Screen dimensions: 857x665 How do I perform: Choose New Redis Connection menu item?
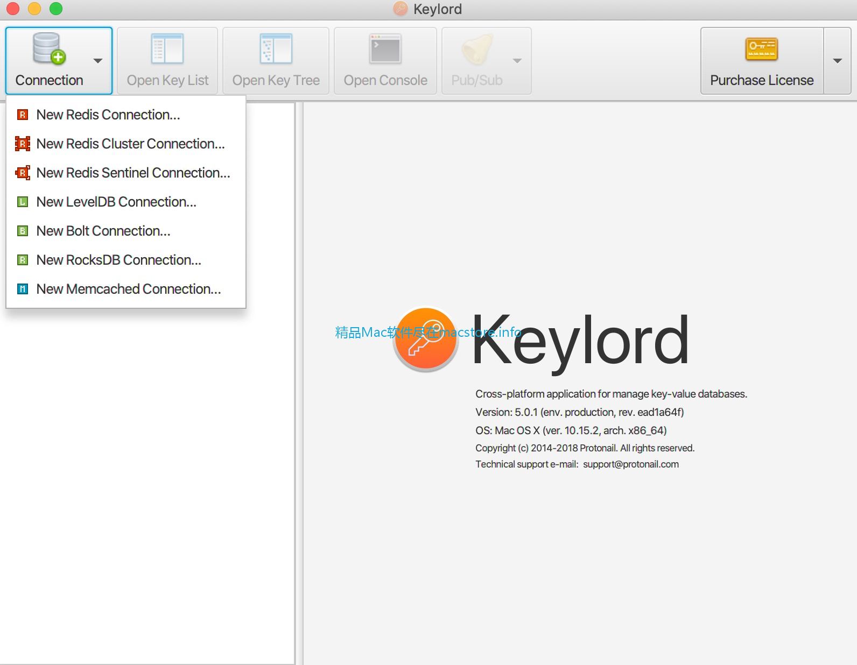coord(126,115)
